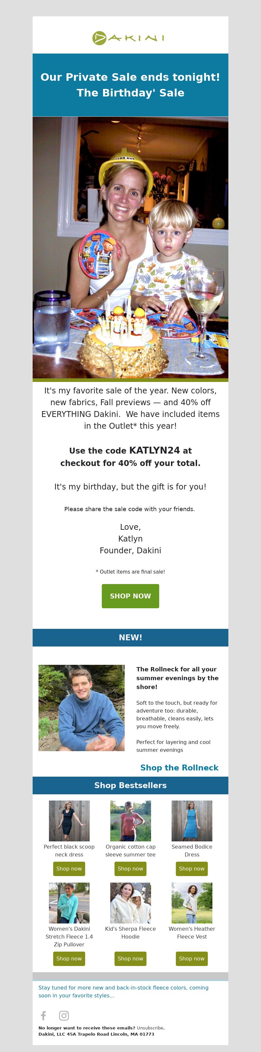This screenshot has height=1052, width=261.
Task: Click the Private Sale ends tonight banner
Action: pos(130,85)
